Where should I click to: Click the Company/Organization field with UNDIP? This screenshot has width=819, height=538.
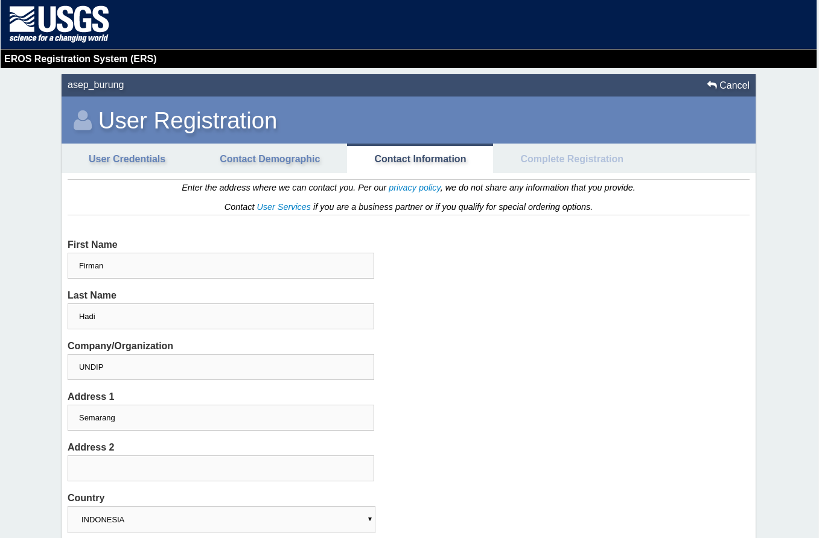tap(221, 367)
